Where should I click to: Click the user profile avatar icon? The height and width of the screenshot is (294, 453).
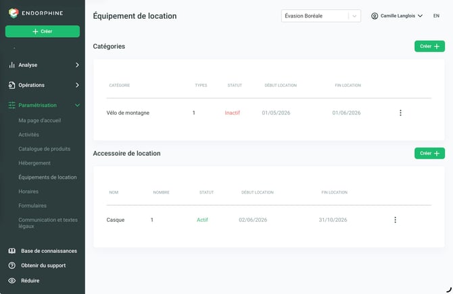click(x=375, y=16)
